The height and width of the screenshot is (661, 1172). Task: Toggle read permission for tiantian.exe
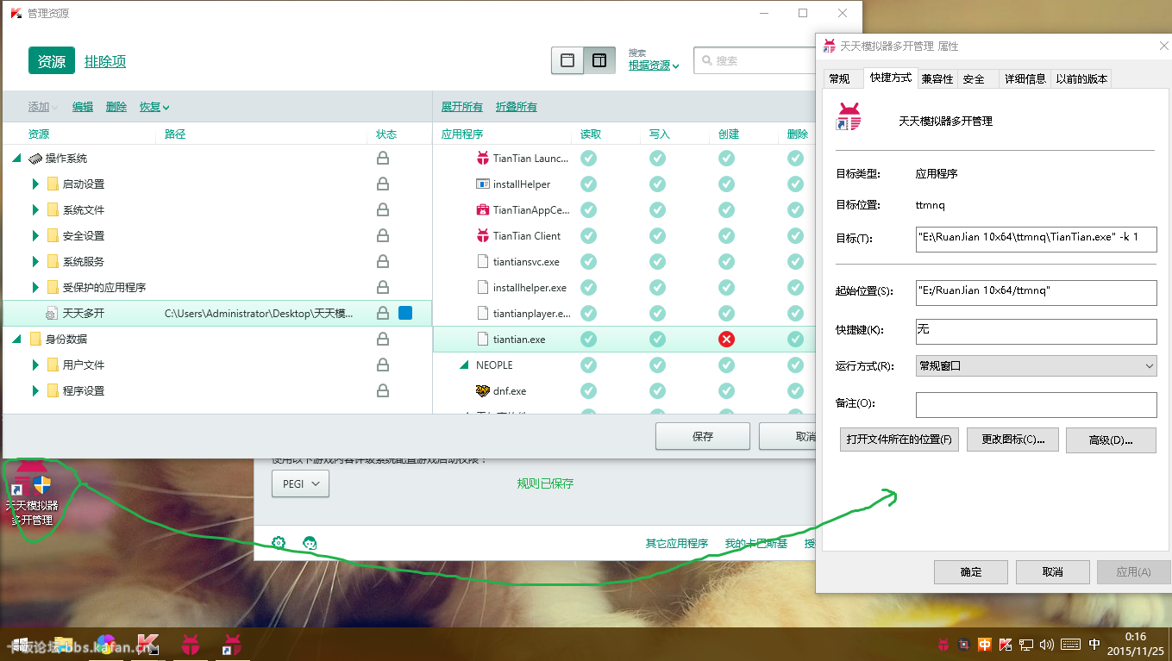[x=588, y=340]
